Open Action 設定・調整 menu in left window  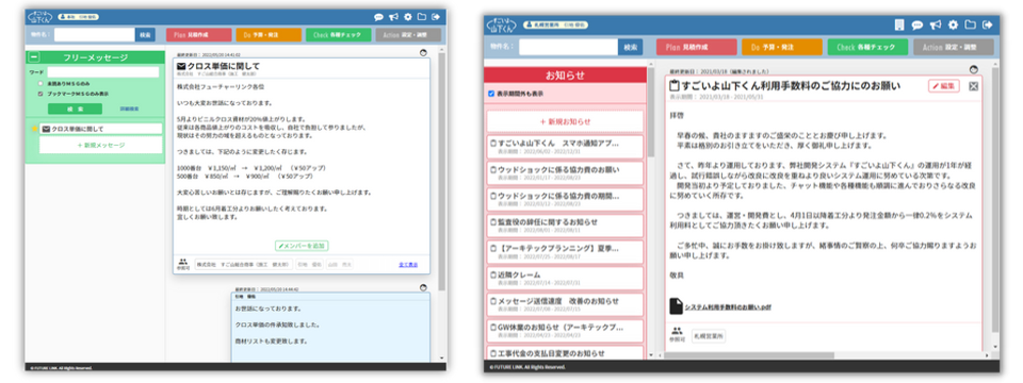tap(408, 35)
